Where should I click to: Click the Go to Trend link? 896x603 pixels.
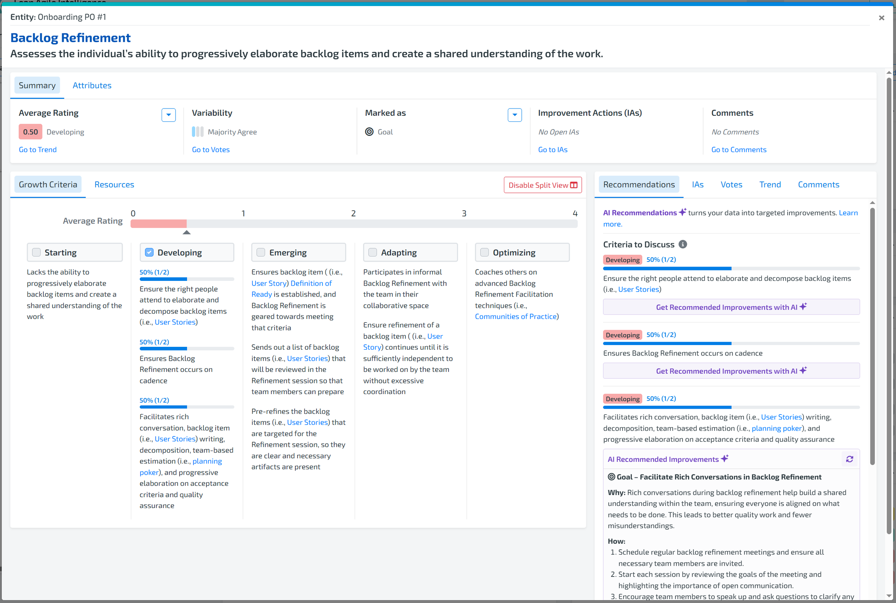tap(38, 150)
